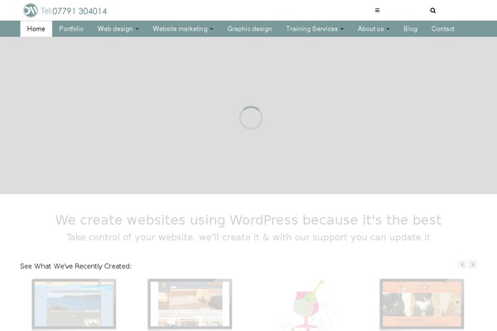Open the Portfolio page
This screenshot has width=497, height=331.
71,29
